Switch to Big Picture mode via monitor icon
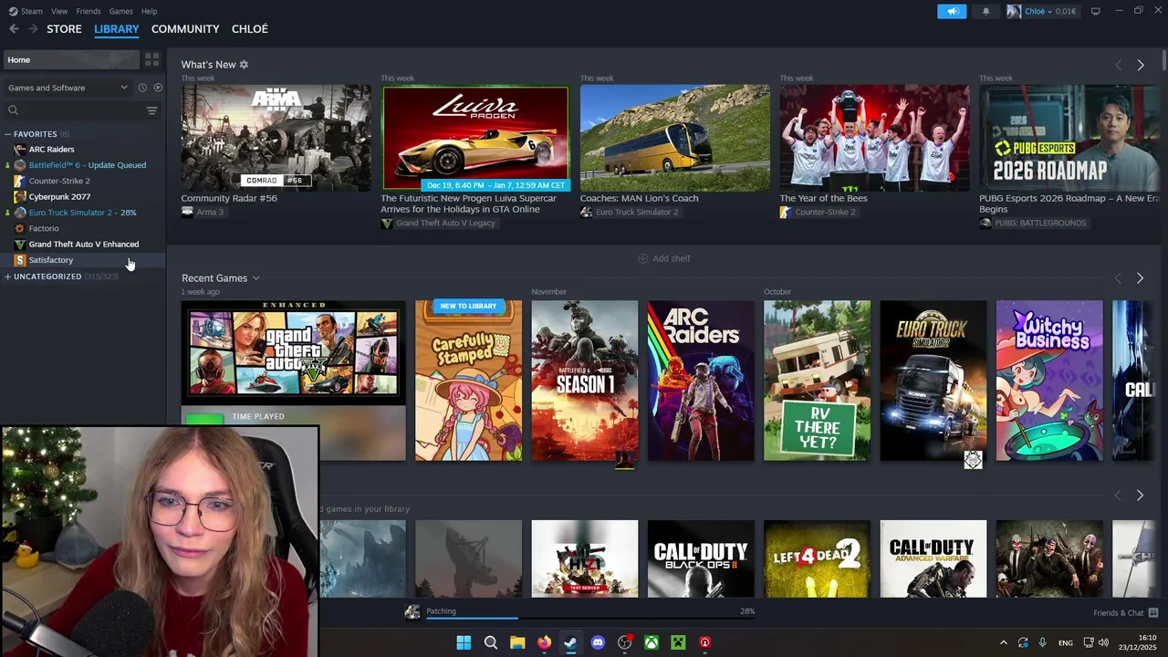This screenshot has width=1168, height=657. (x=1095, y=11)
